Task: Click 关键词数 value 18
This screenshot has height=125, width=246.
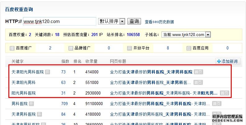Action: pos(57,35)
